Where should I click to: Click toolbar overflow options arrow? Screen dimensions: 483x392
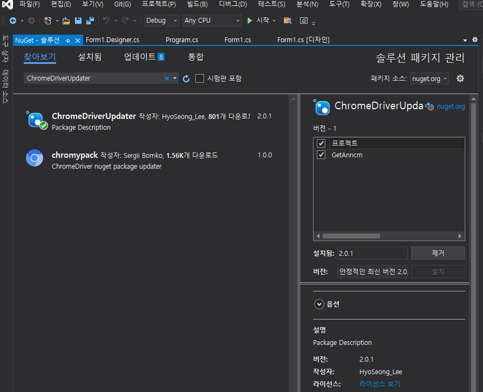[314, 23]
